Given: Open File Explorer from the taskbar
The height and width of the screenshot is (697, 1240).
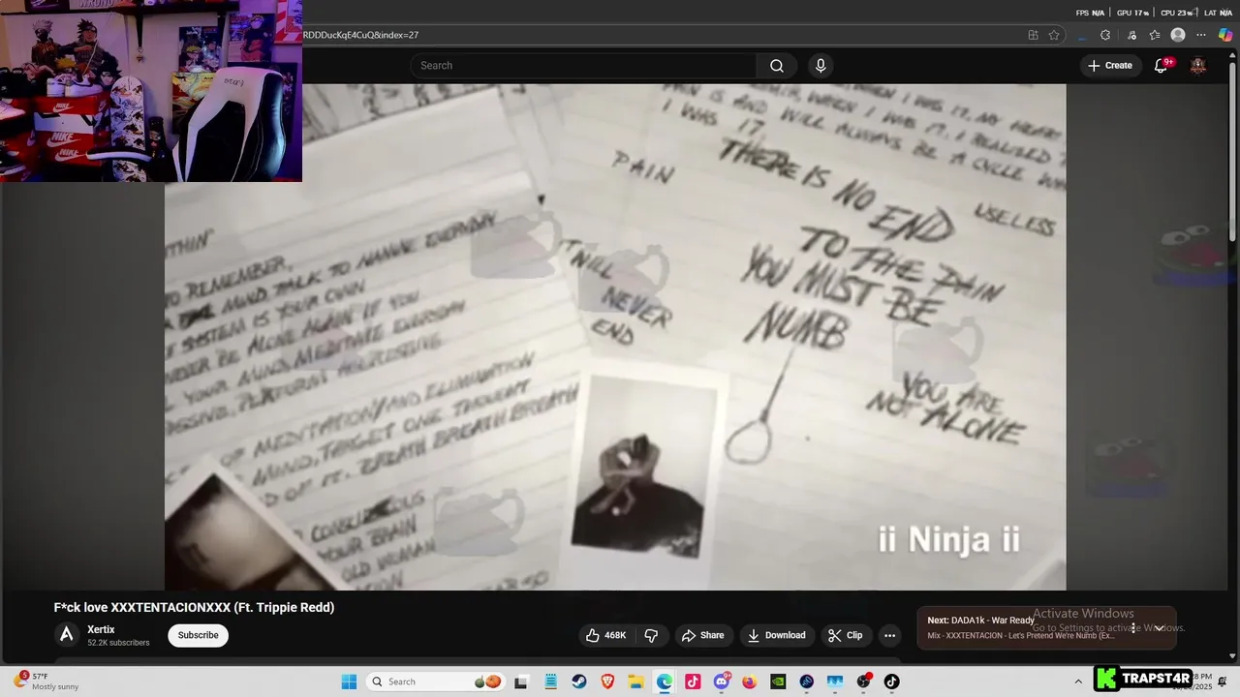Looking at the screenshot, I should 635,682.
